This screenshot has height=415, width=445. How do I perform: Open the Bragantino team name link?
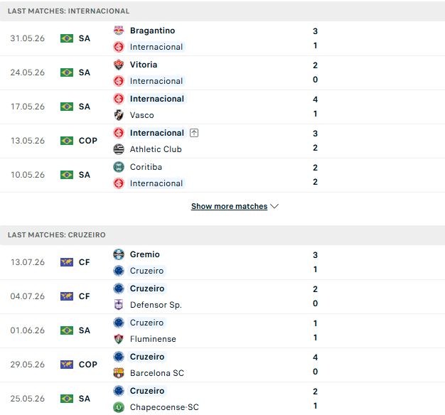[152, 31]
